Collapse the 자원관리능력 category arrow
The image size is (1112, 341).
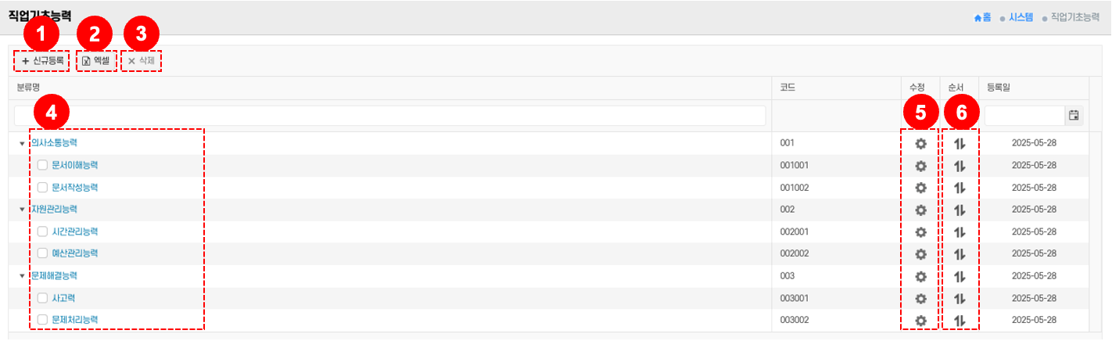point(22,210)
